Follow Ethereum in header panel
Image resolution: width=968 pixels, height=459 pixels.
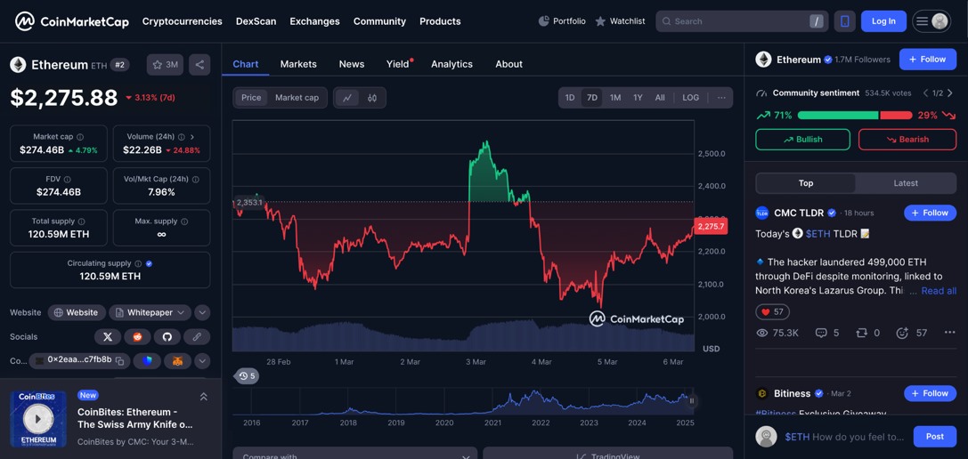pos(928,60)
